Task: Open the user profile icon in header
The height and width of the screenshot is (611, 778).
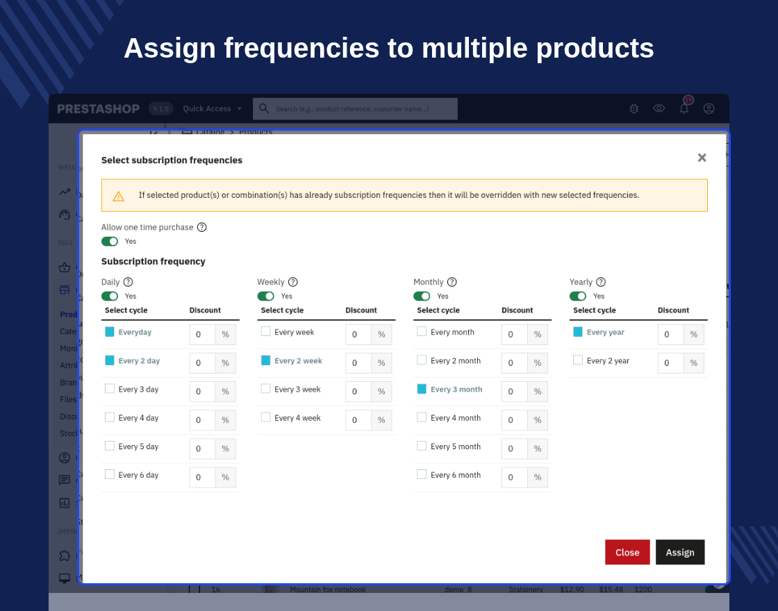Action: (709, 108)
